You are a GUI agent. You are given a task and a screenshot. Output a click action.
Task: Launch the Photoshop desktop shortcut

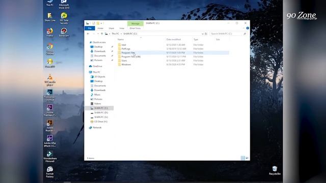(x=50, y=95)
